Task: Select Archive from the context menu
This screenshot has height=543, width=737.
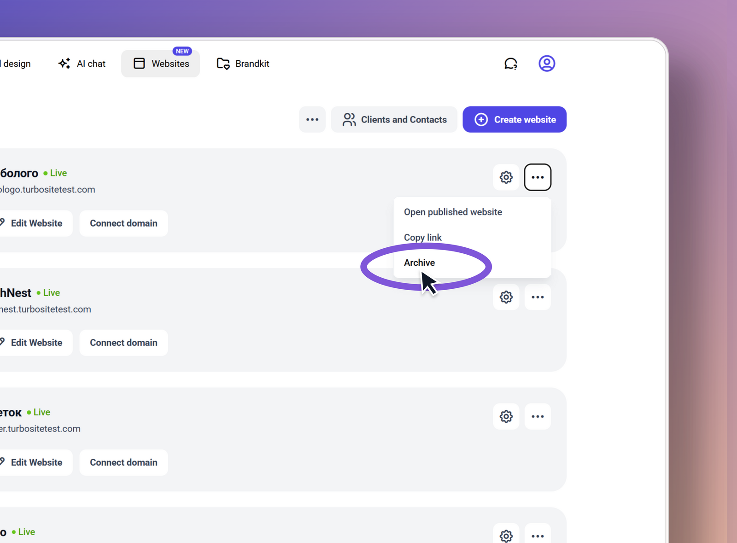Action: click(x=419, y=263)
